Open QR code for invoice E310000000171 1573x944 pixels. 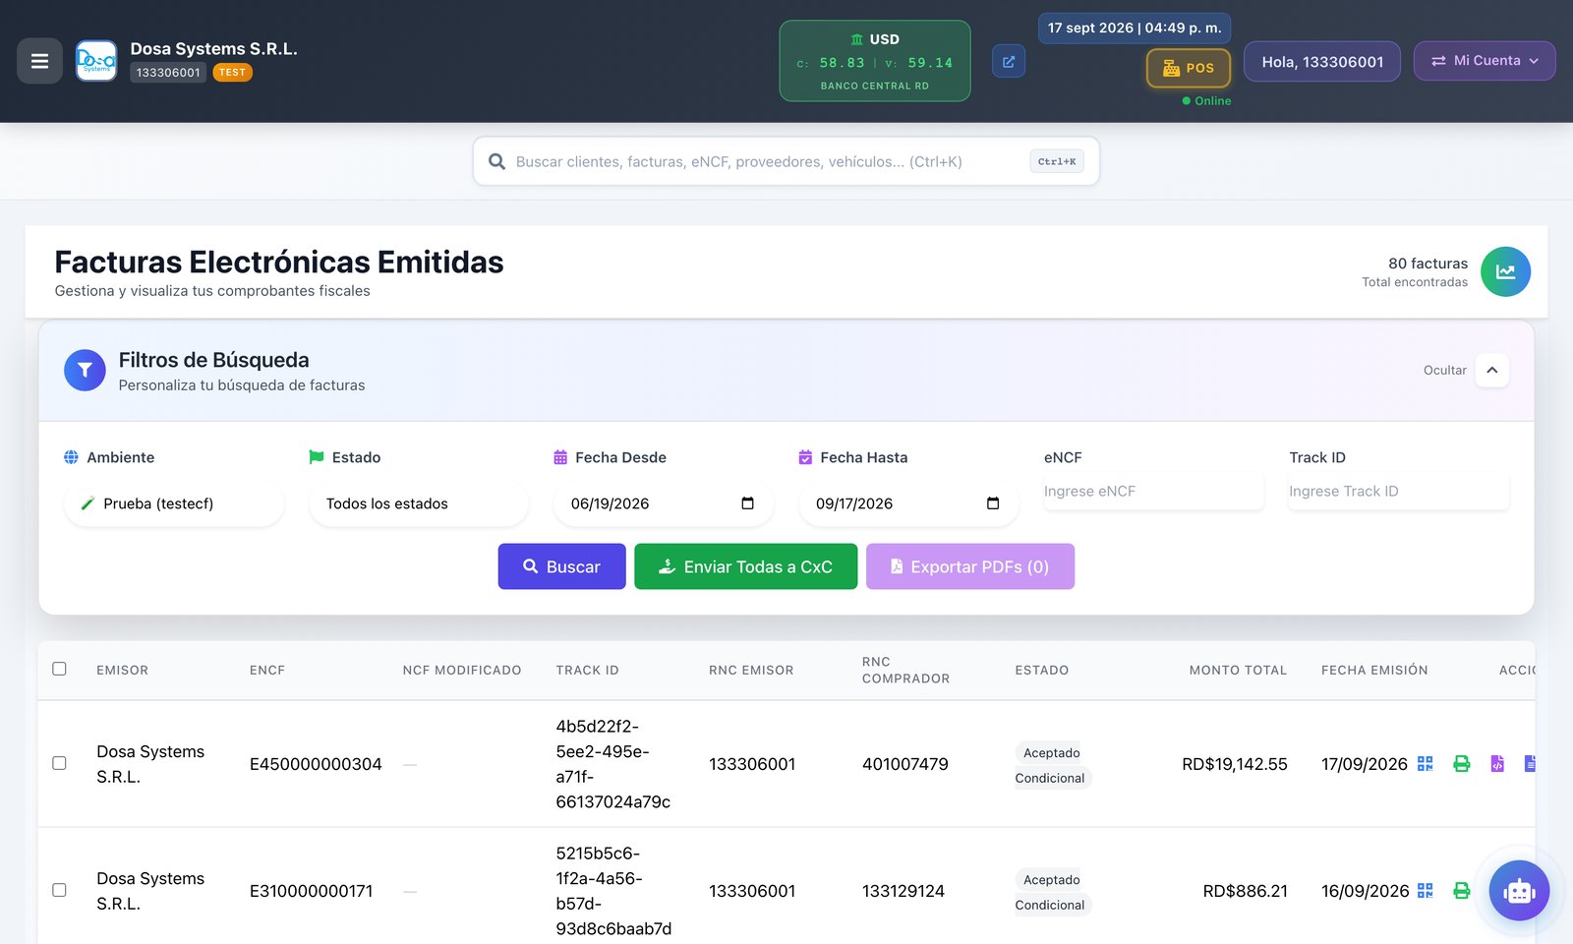pyautogui.click(x=1425, y=891)
